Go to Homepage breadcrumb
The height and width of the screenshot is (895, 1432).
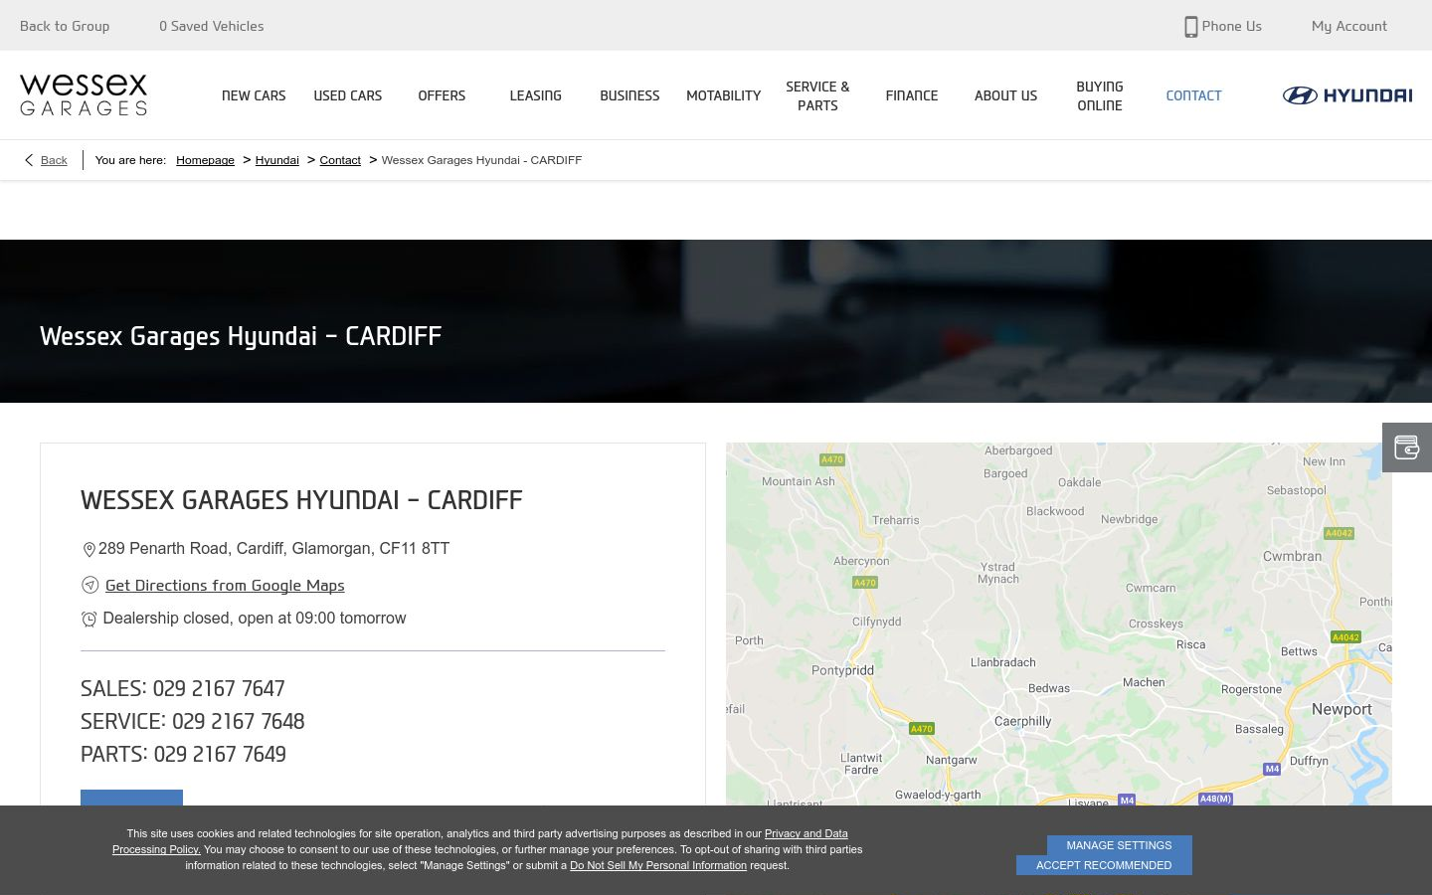(205, 160)
